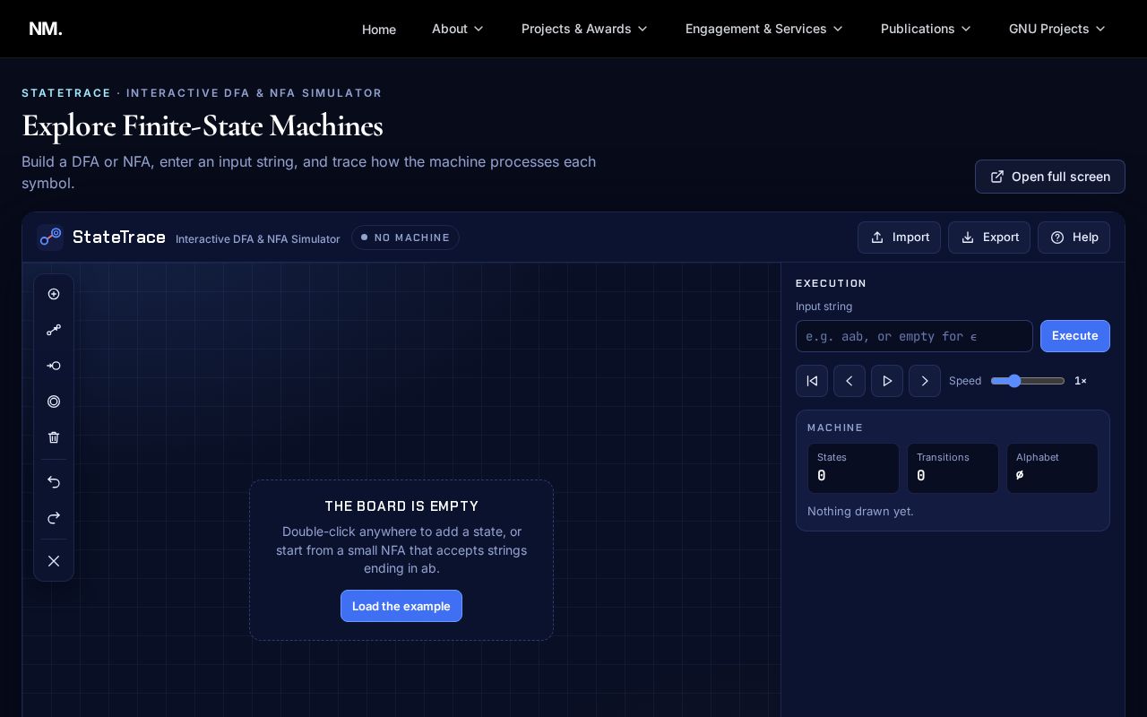Select the delete trash tool
The height and width of the screenshot is (717, 1147).
click(54, 437)
